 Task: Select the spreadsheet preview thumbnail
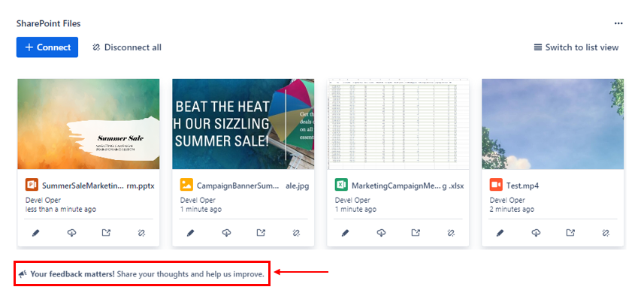(398, 124)
